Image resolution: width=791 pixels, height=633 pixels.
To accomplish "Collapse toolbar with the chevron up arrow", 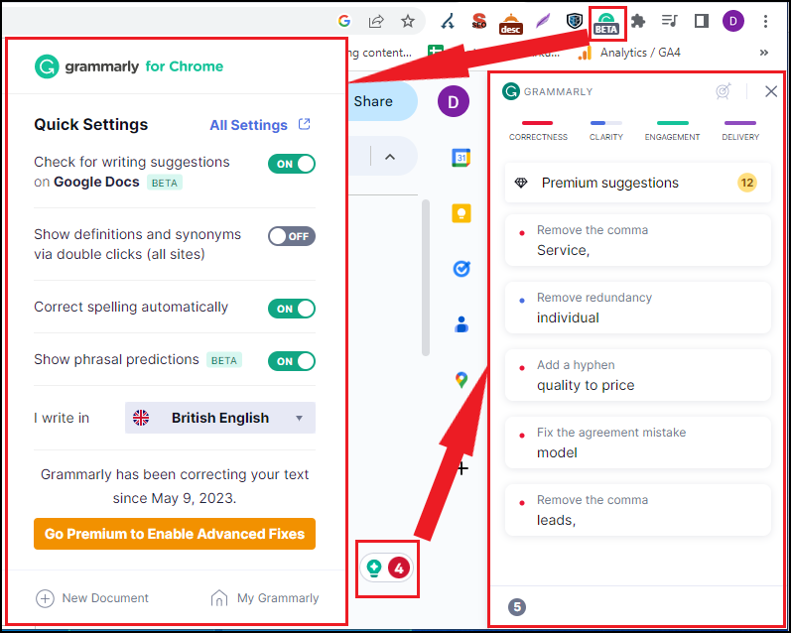I will (x=389, y=156).
